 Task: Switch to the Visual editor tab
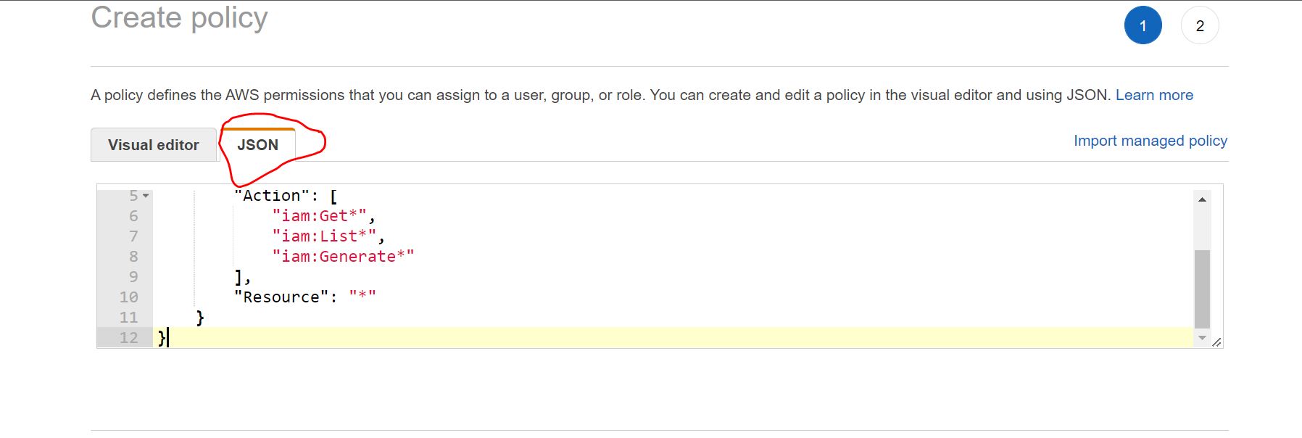tap(154, 145)
